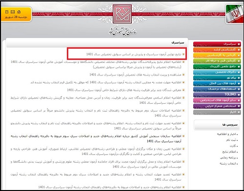Open استخدامی متمرکز اجرایی menu item
244x191 pixels.
217,106
